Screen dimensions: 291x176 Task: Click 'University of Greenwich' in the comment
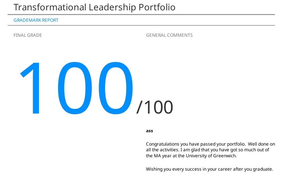[x=211, y=156]
